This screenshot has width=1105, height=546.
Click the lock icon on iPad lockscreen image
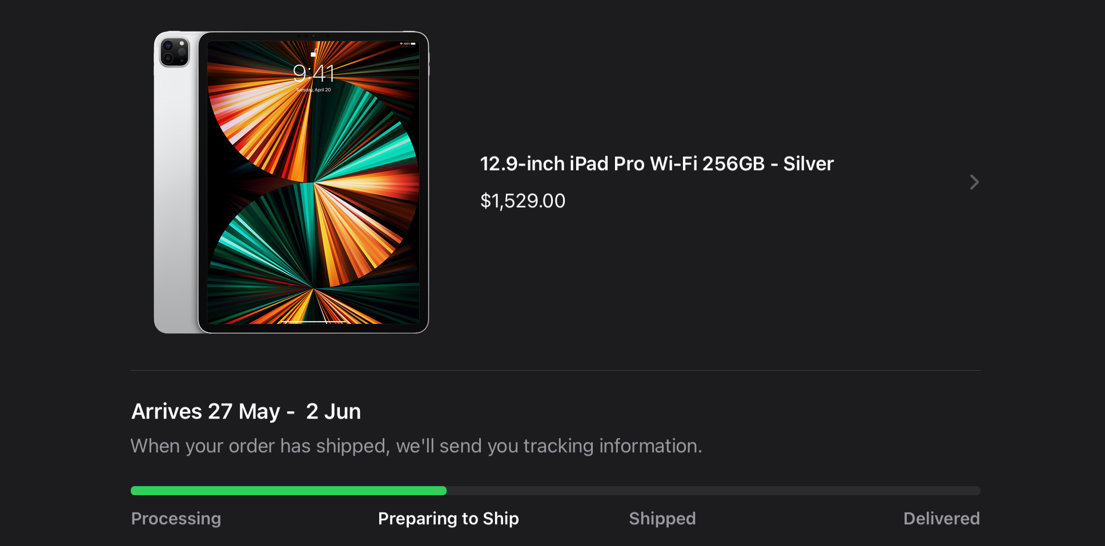[314, 53]
